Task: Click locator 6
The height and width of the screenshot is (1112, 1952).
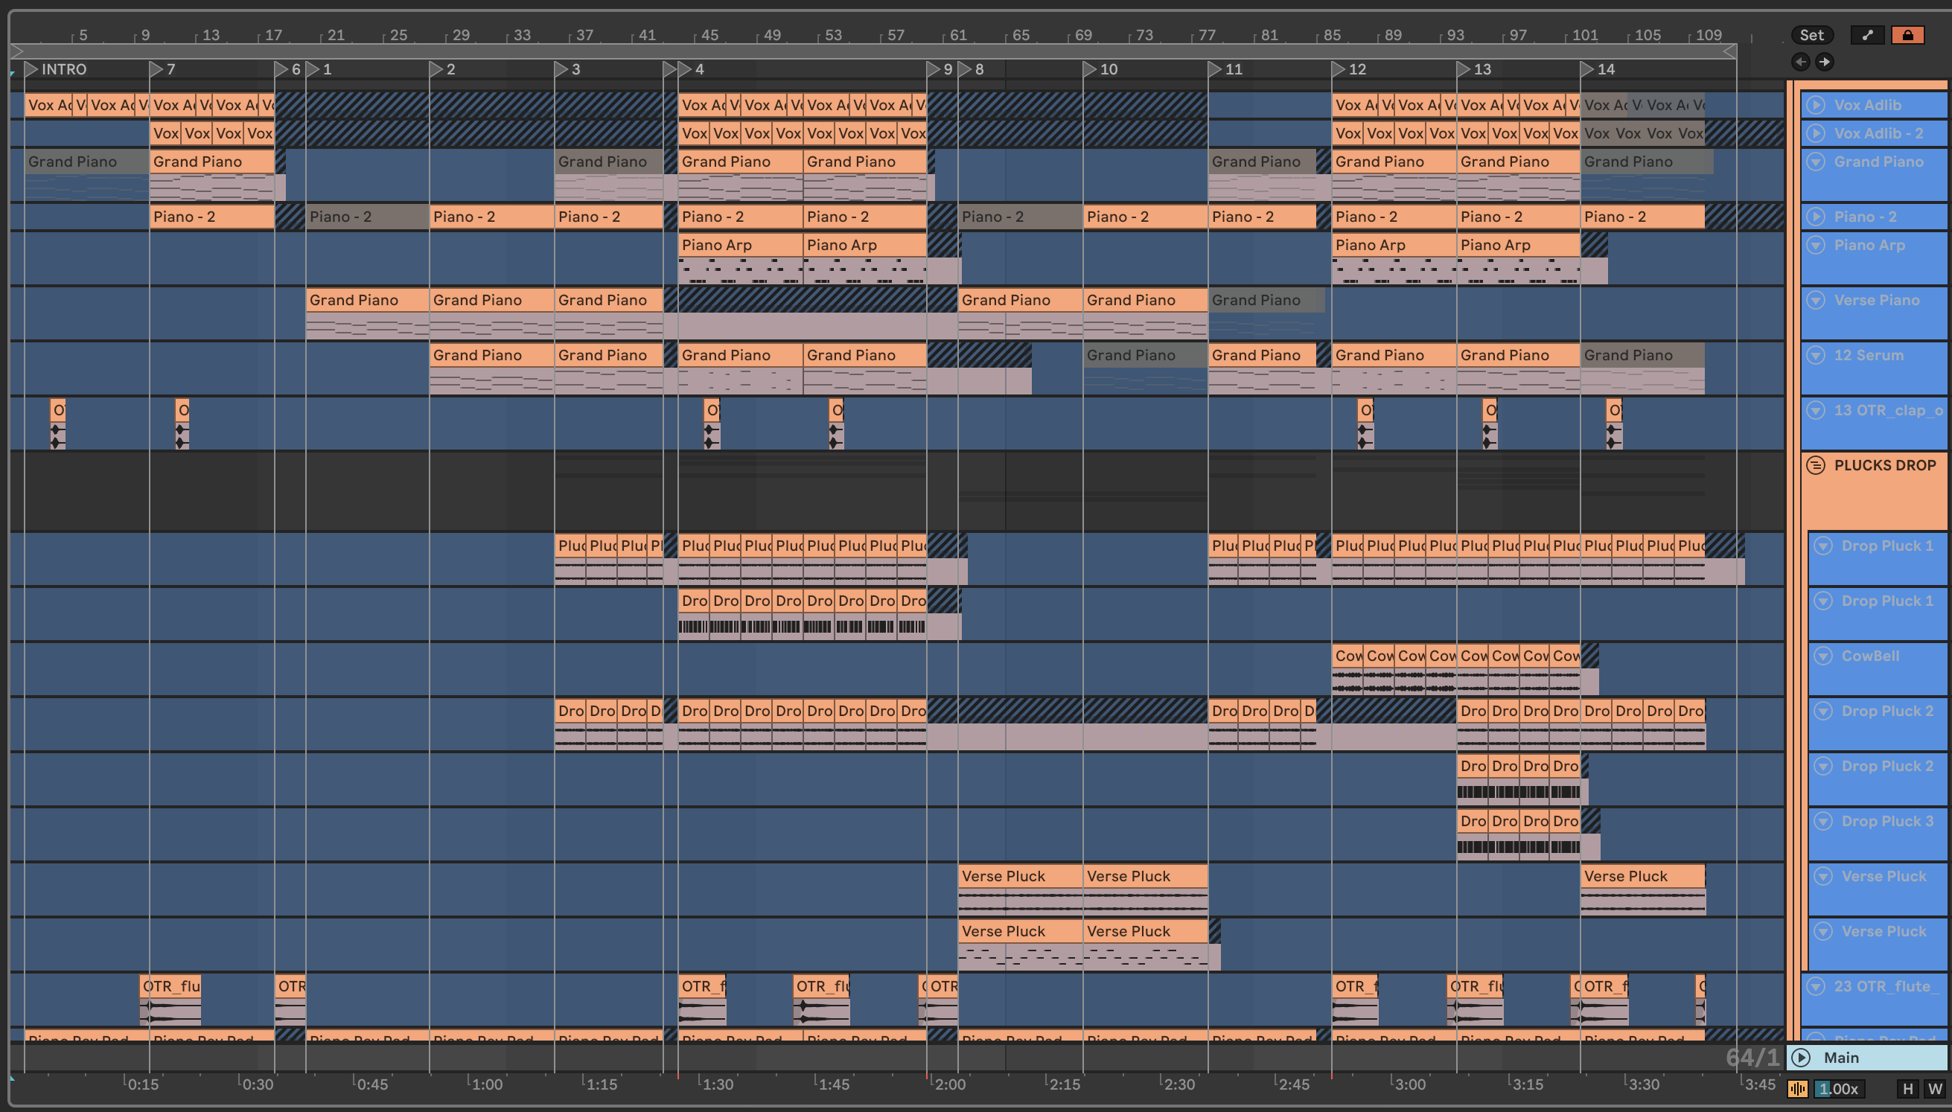Action: tap(288, 68)
